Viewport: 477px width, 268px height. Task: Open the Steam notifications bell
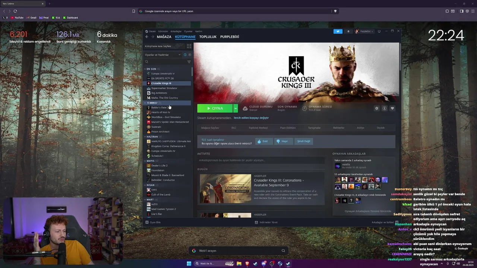pyautogui.click(x=348, y=31)
